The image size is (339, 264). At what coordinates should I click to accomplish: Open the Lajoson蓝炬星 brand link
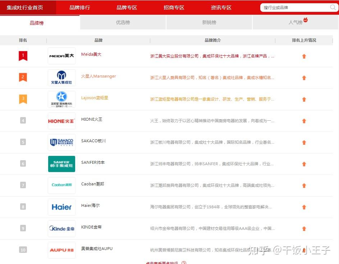tap(95, 98)
